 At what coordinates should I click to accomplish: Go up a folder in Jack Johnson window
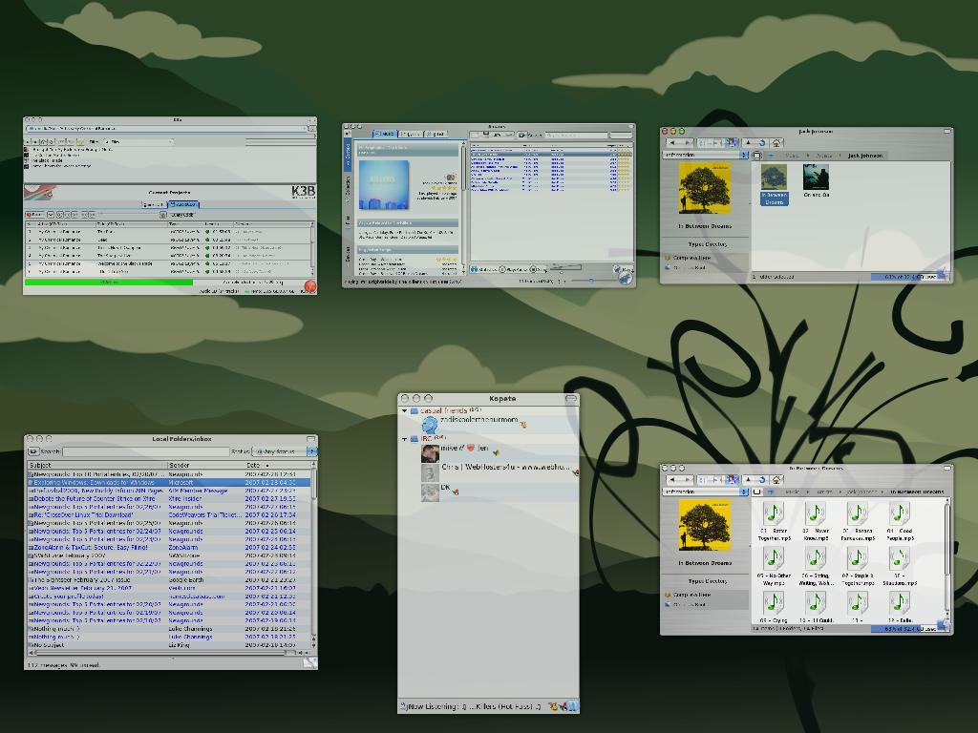748,143
